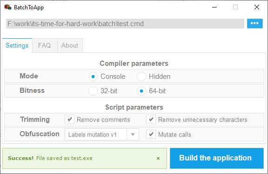
Task: Switch to the FAQ tab
Action: point(45,46)
